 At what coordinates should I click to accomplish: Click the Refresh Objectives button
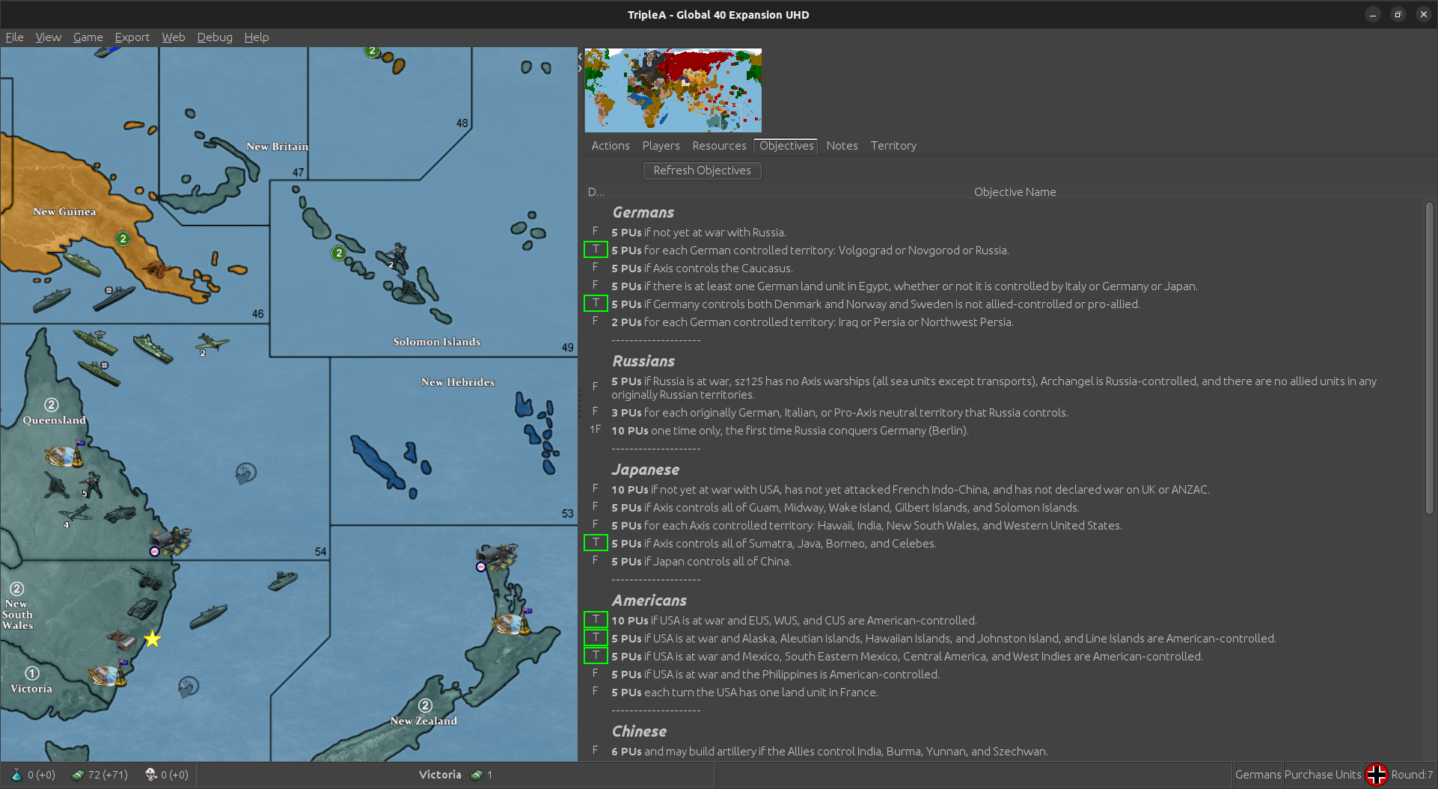pos(702,171)
